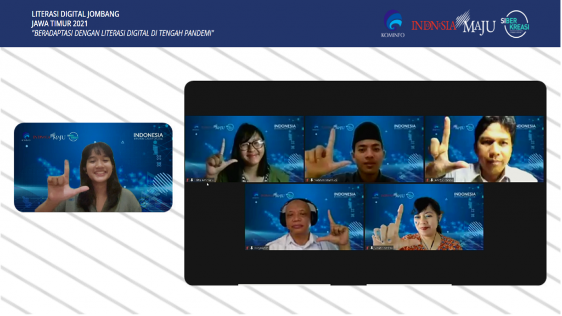Select the video tile of woman with glasses
Screen dimensions: 562x316
click(244, 149)
